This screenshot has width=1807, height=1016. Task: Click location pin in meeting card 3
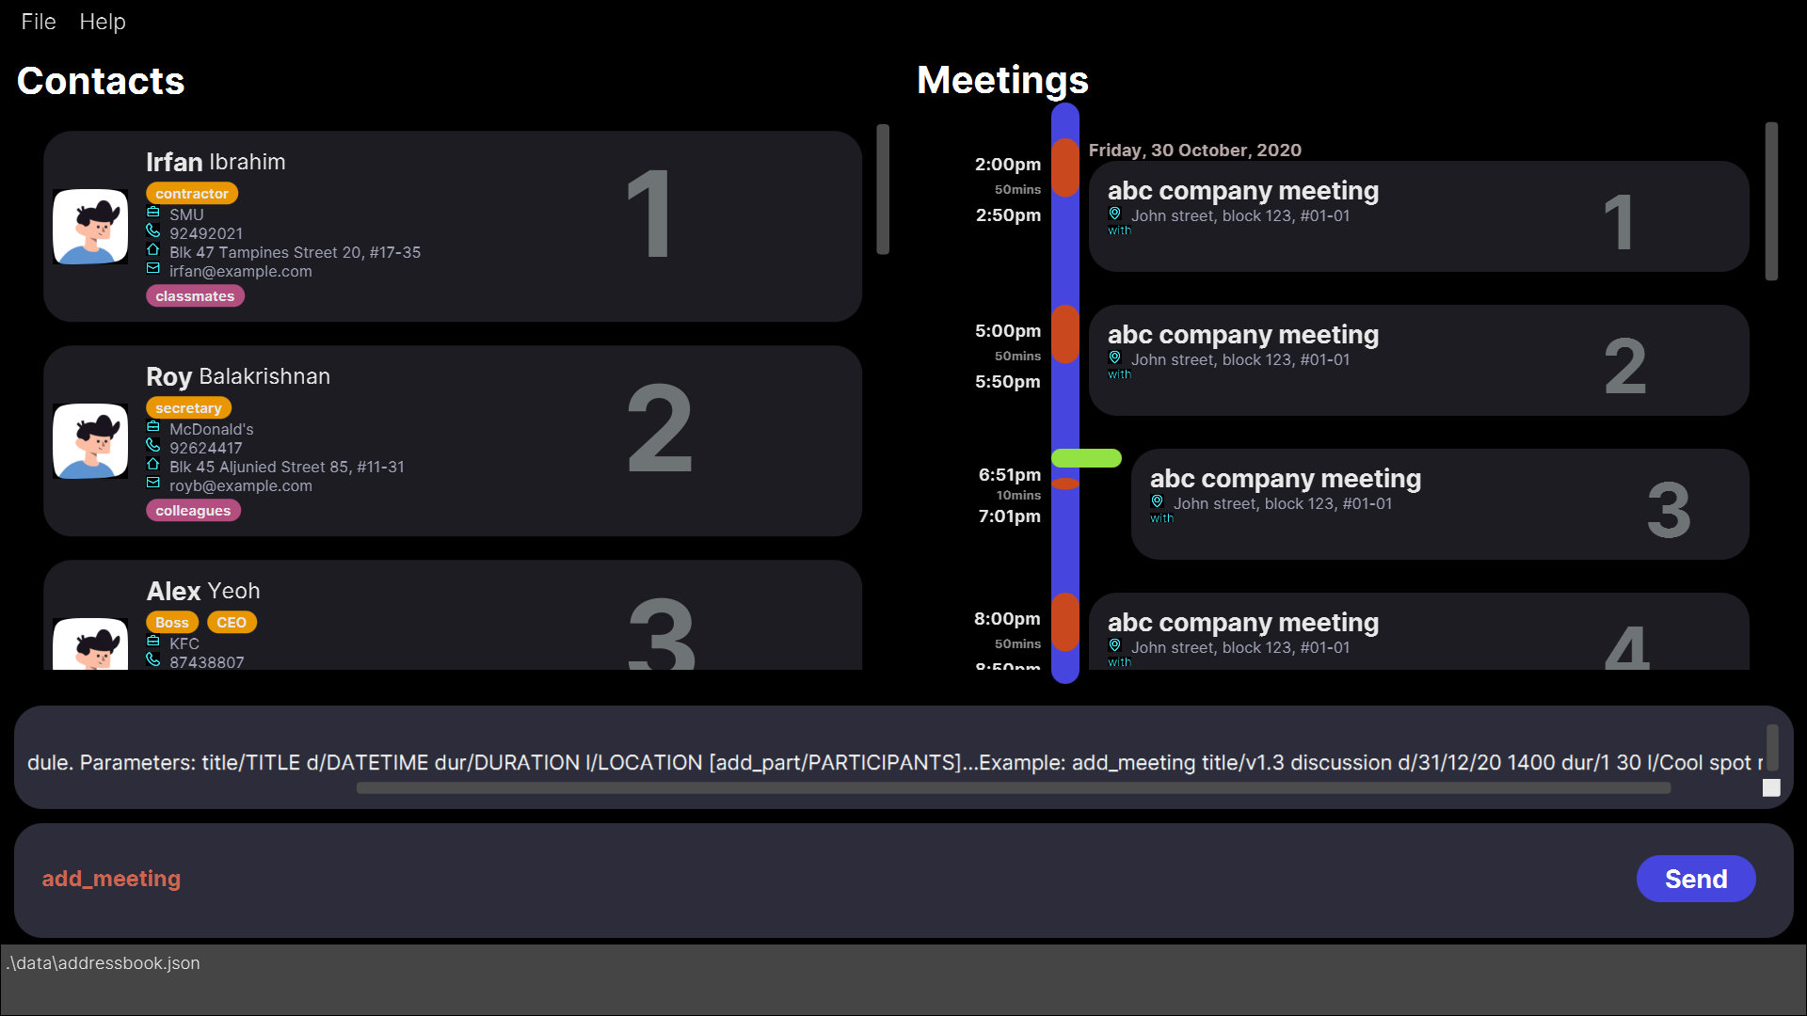pyautogui.click(x=1158, y=502)
